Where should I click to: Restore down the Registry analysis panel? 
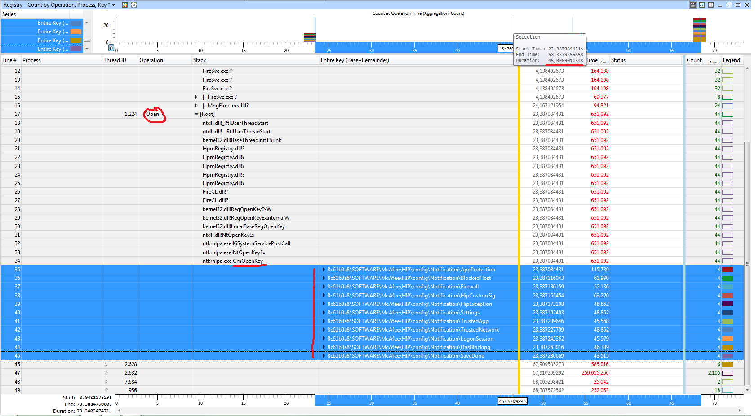[x=729, y=5]
